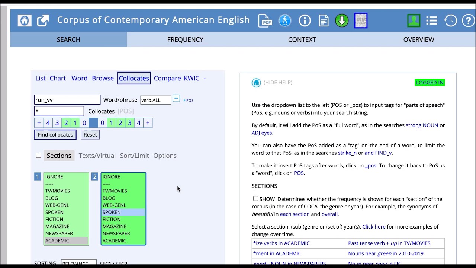This screenshot has height=268, width=476.
Task: Open the list menu icon
Action: pos(432,20)
